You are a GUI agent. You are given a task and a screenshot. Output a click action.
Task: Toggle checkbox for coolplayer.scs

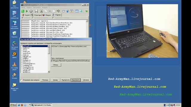pyautogui.click(x=22, y=65)
